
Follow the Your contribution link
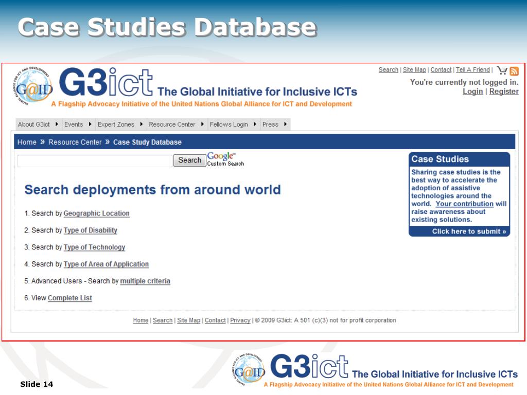[x=465, y=204]
